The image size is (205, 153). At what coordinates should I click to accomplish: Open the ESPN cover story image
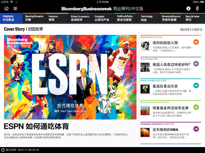(70, 77)
